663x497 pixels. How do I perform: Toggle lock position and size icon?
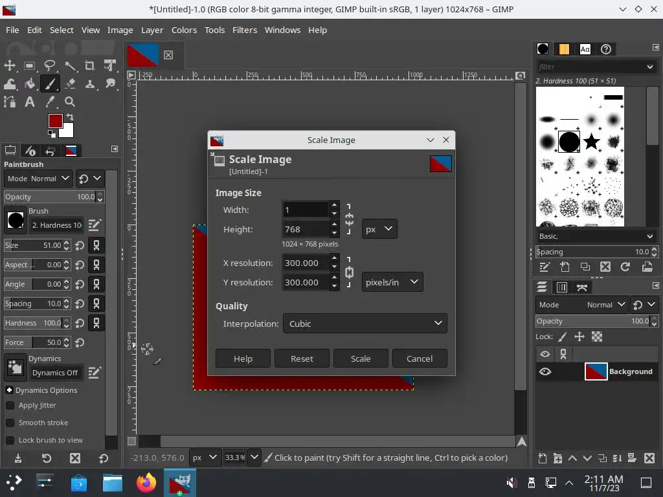pos(579,337)
